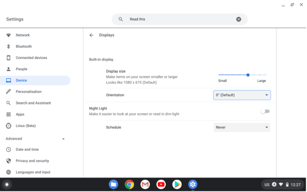
Task: Click the Bluetooth icon in sidebar
Action: pyautogui.click(x=8, y=47)
